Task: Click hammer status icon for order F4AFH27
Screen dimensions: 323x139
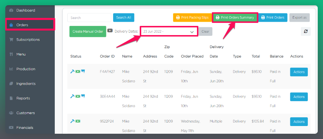Action: [x=72, y=72]
